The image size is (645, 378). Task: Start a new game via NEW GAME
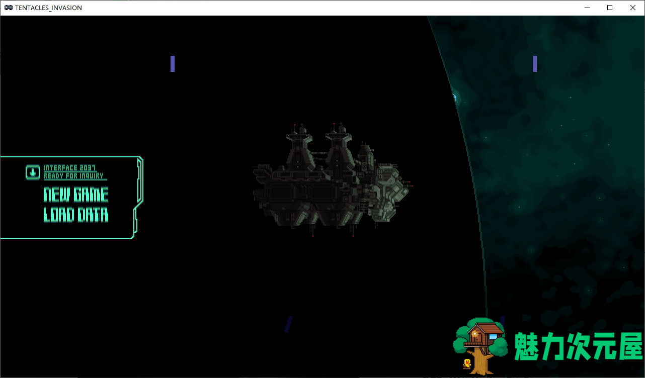pos(76,195)
